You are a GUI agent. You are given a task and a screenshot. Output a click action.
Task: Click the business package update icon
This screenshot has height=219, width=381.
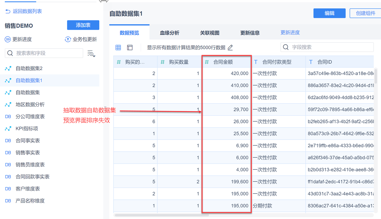click(x=68, y=40)
